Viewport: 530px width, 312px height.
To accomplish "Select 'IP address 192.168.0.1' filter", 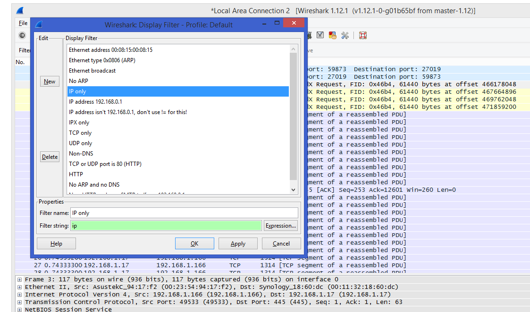I will pos(178,102).
